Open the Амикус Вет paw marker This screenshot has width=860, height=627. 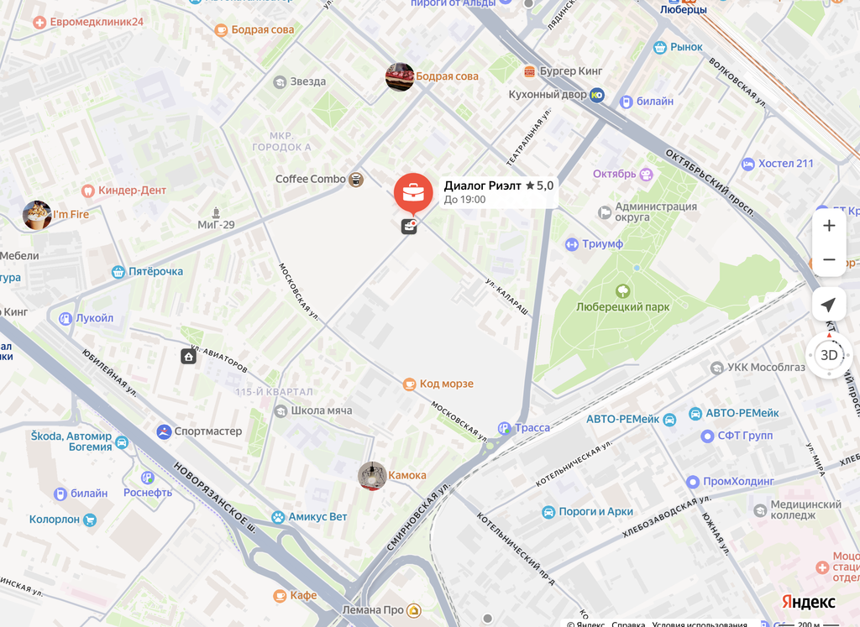(278, 517)
